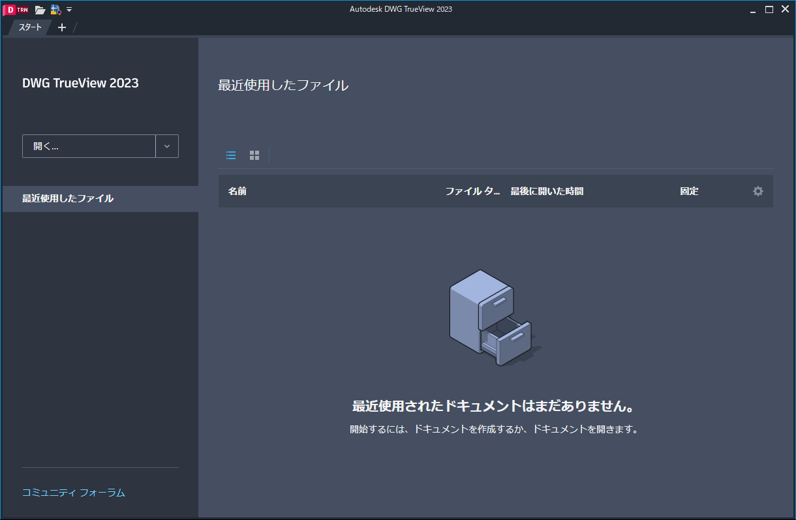Click the Open folder icon in quick access toolbar
The height and width of the screenshot is (520, 796).
point(40,10)
